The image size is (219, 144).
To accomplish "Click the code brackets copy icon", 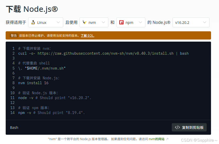I will [177, 127].
